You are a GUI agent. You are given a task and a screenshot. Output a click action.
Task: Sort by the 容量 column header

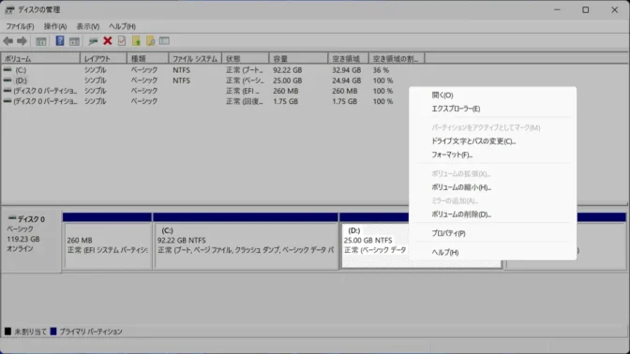point(298,59)
